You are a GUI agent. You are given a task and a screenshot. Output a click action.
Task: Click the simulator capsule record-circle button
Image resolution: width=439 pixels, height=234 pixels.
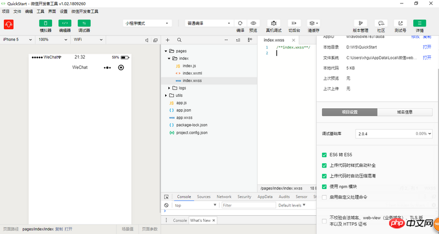coord(121,67)
